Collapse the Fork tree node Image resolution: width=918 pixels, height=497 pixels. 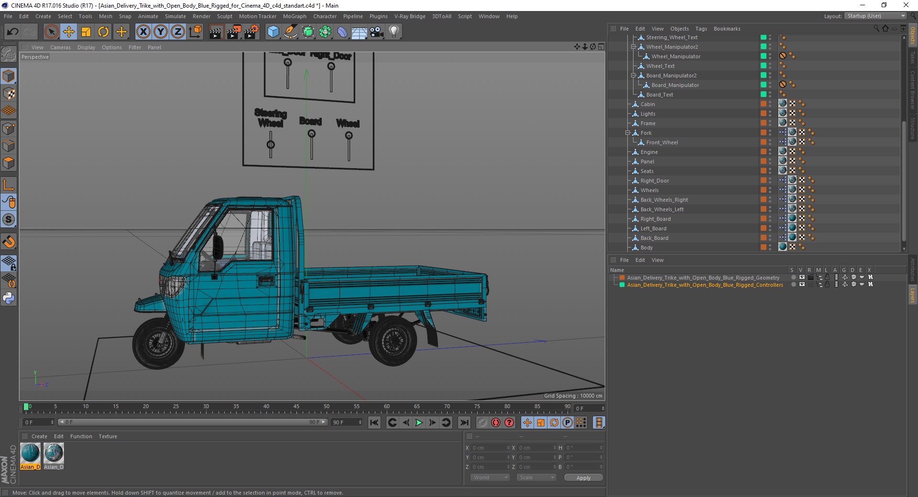tap(628, 133)
